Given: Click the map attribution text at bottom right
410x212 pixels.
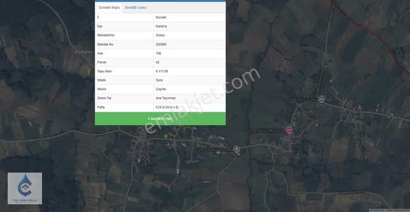Looking at the screenshot, I should (389, 210).
